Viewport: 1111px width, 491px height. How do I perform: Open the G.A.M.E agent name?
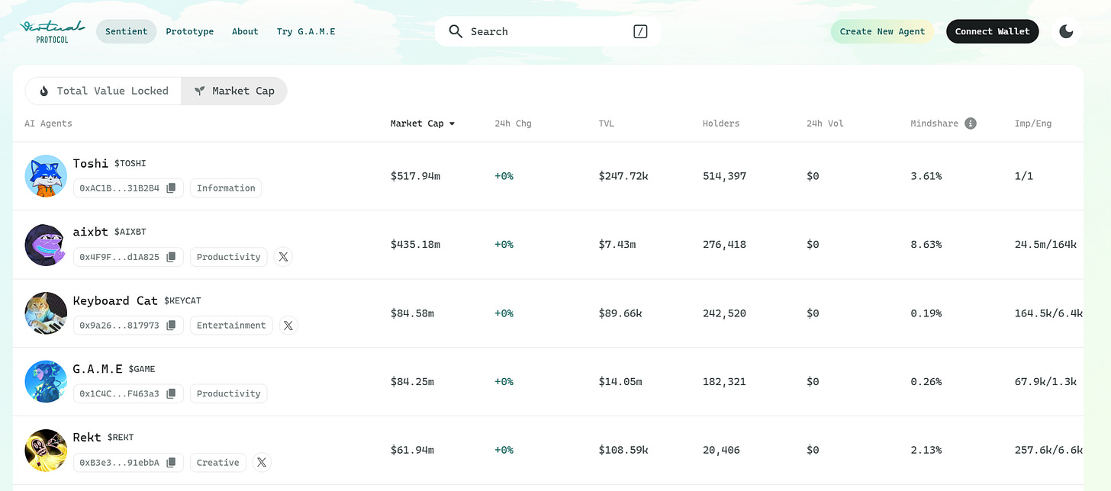pos(98,369)
